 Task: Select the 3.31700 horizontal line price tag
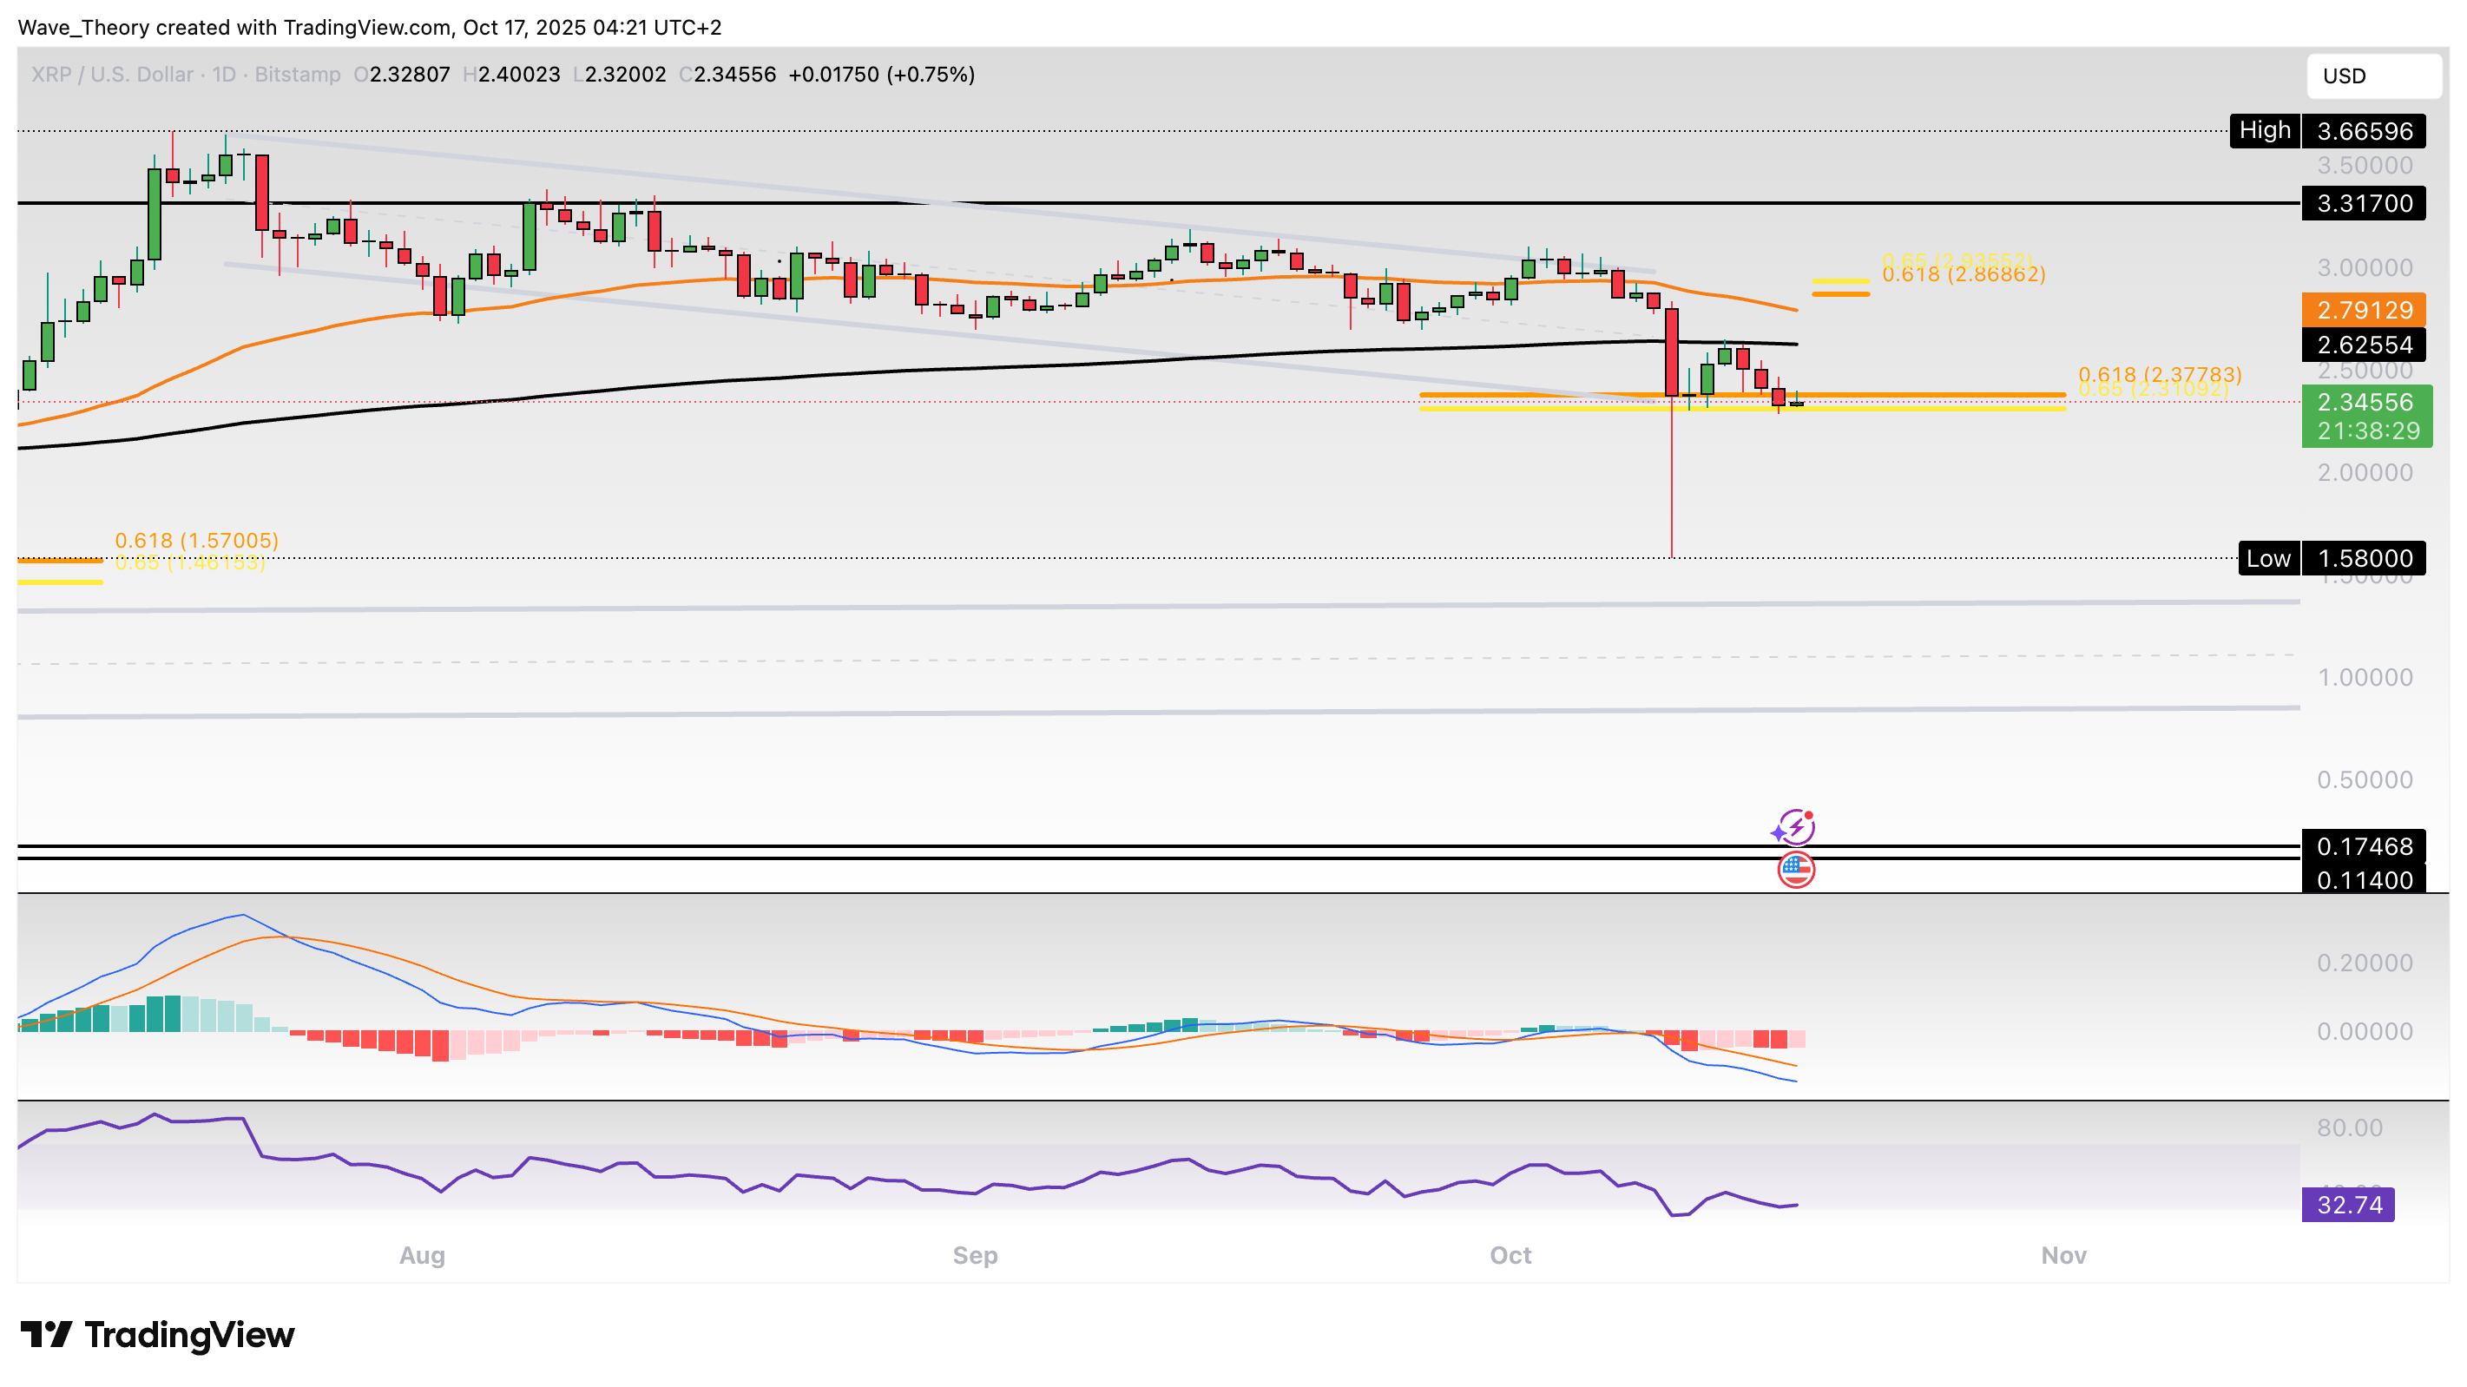(x=2363, y=203)
